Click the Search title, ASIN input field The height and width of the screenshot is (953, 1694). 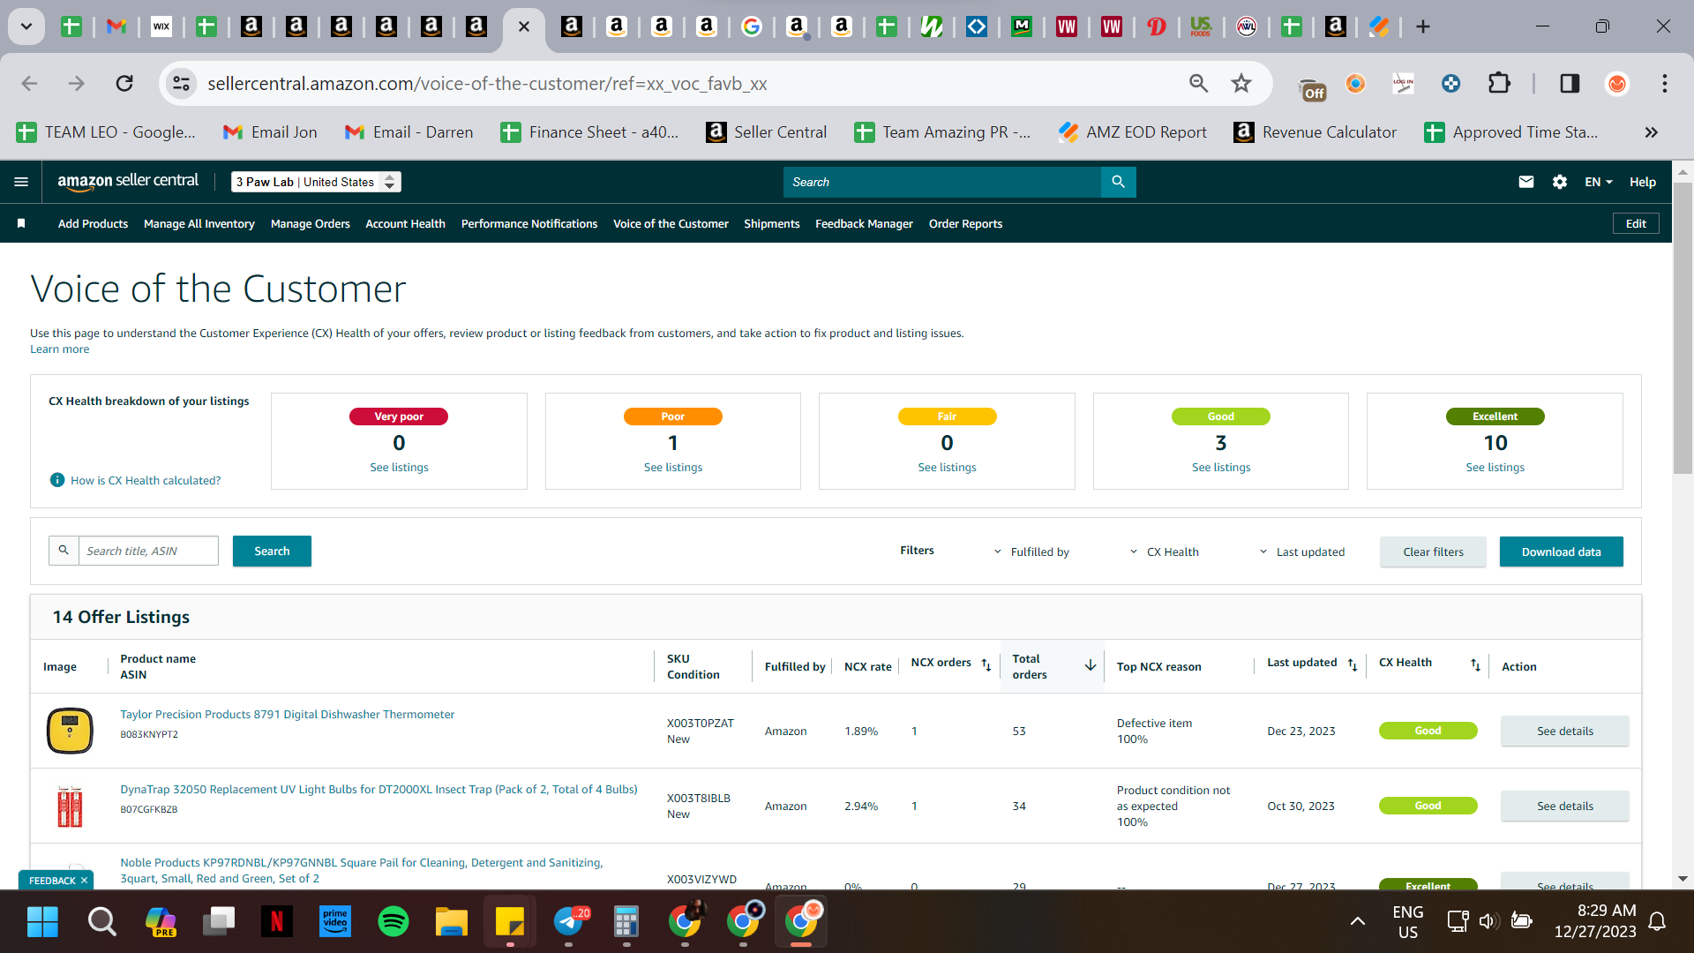148,551
